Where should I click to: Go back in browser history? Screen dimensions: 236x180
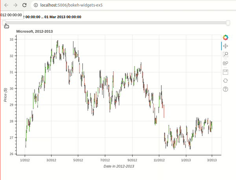6,5
